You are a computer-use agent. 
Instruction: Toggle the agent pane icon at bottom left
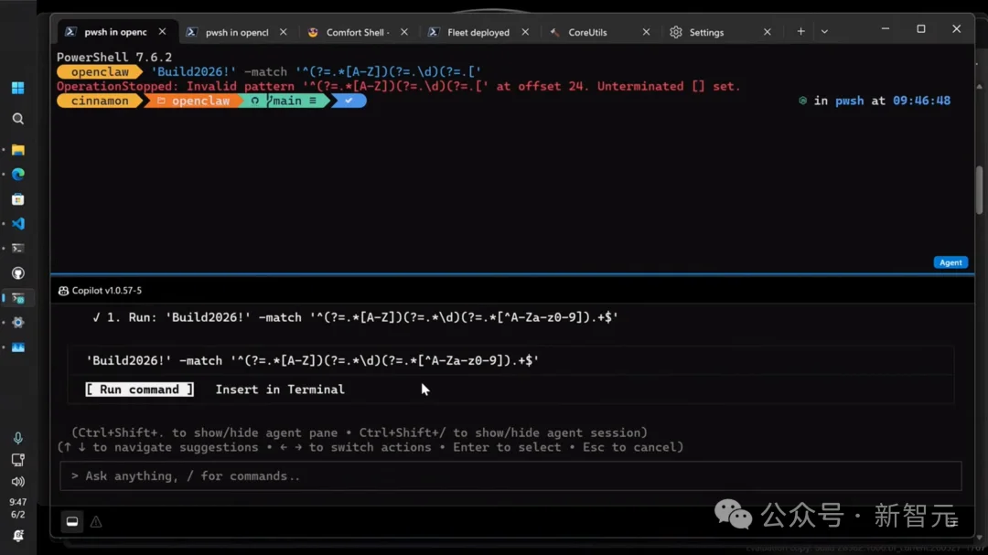(72, 521)
